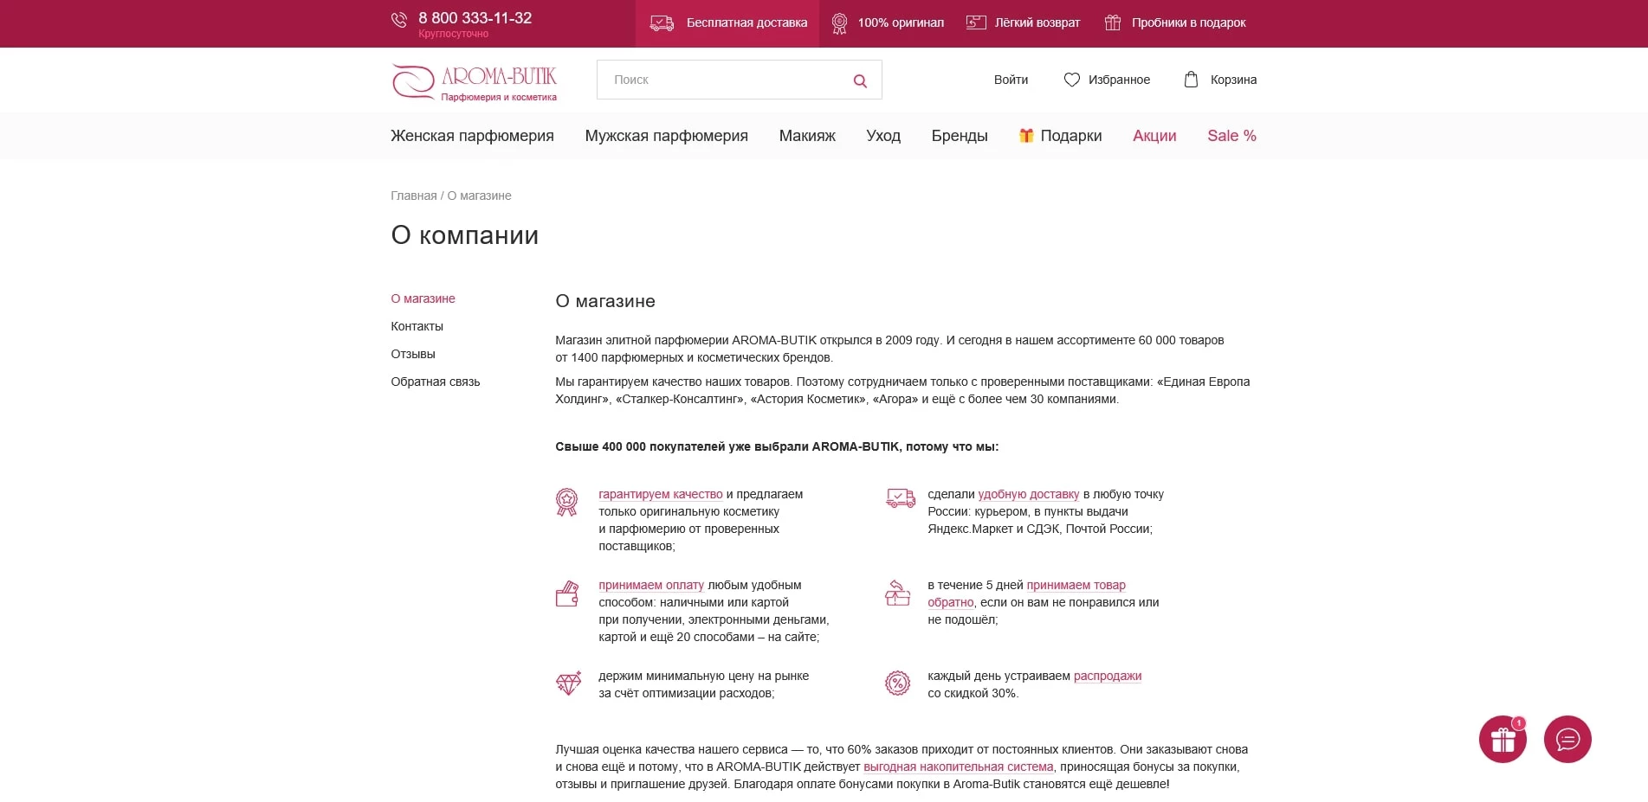
Task: Follow the удобную доставку link
Action: click(x=1028, y=494)
